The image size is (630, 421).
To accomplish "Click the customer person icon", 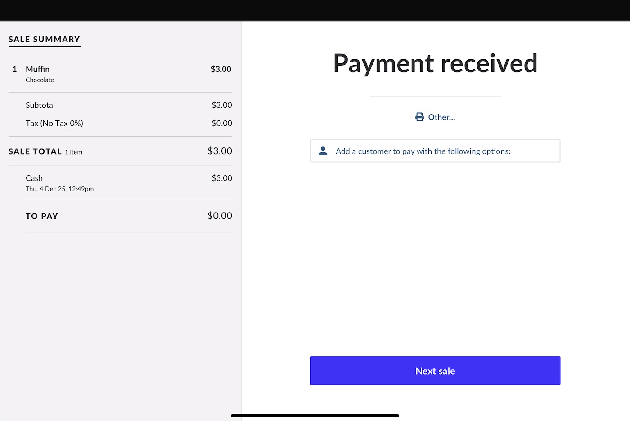I will click(323, 151).
